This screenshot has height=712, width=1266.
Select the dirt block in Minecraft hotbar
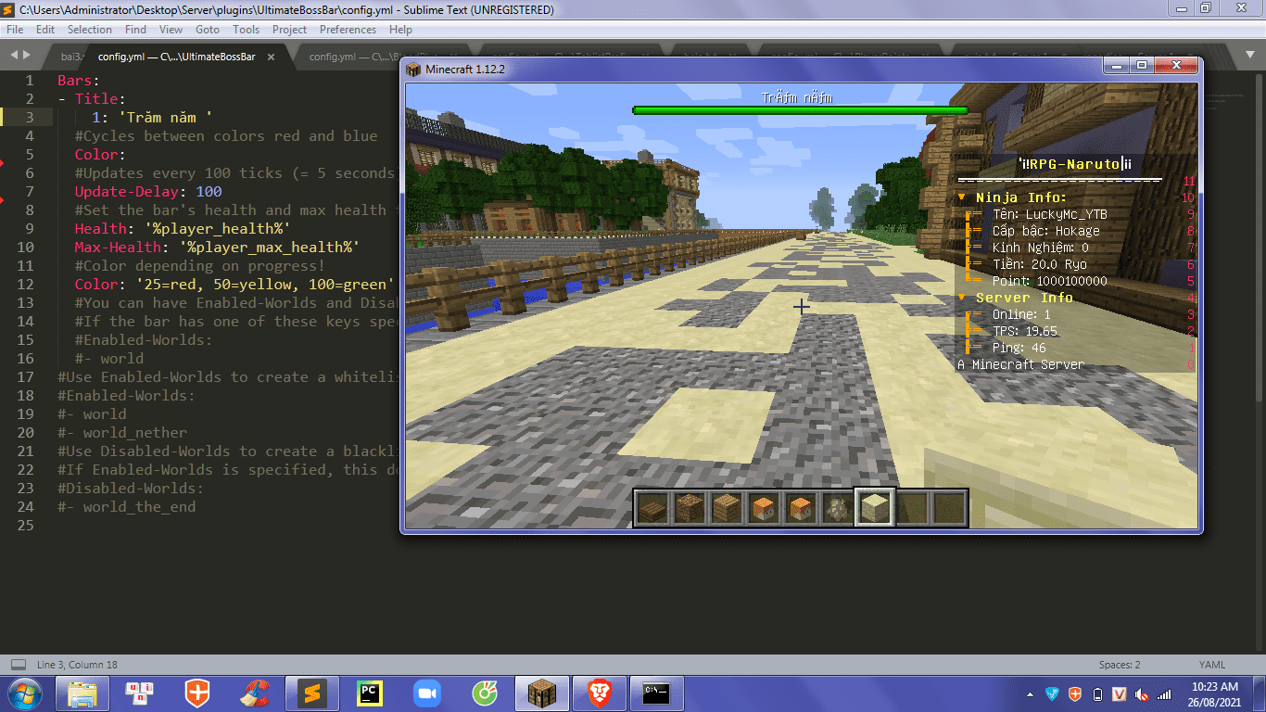690,508
